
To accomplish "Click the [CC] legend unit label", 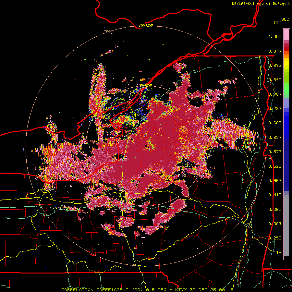I will (277, 22).
